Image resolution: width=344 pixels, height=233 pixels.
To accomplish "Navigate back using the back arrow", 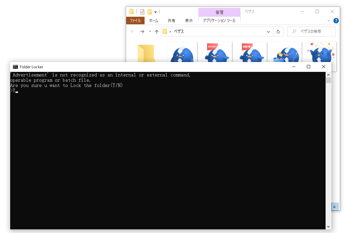I will click(x=132, y=32).
